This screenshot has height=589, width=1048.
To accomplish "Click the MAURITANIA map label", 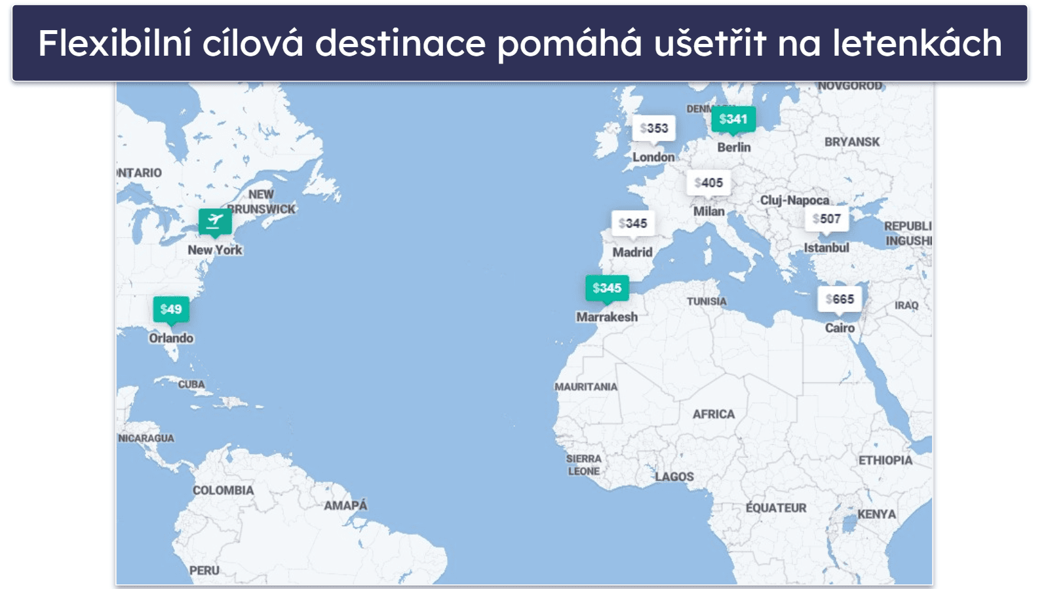I will tap(586, 387).
